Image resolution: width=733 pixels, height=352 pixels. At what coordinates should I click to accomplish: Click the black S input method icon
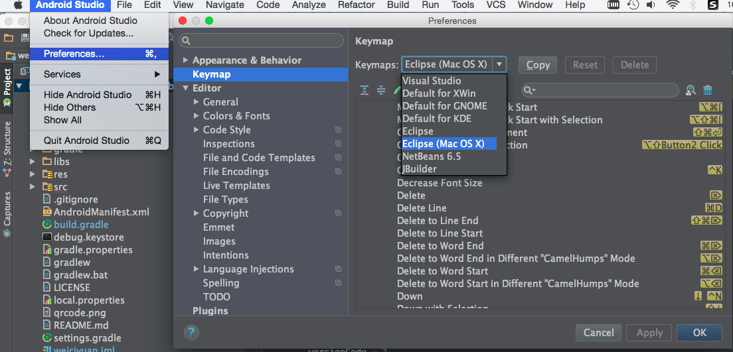pos(713,5)
